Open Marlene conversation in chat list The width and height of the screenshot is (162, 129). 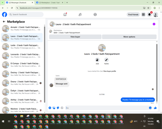tap(22, 110)
